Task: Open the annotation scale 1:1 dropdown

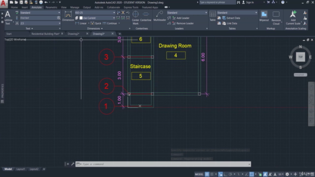Action: tap(281, 174)
